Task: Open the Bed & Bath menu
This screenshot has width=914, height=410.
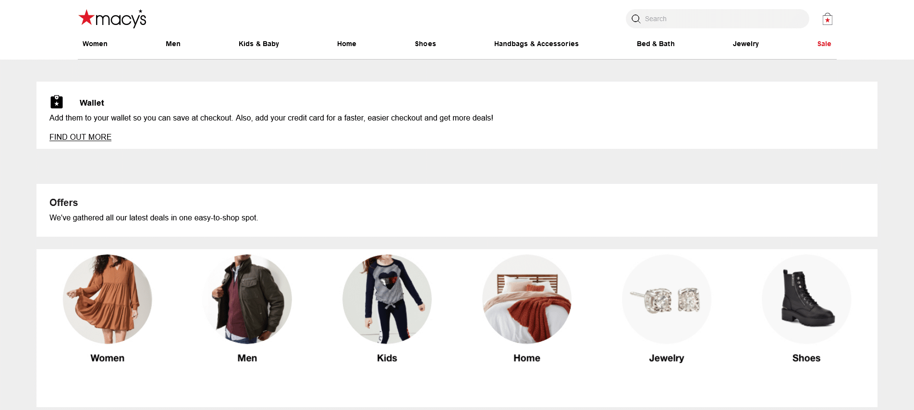Action: 656,44
